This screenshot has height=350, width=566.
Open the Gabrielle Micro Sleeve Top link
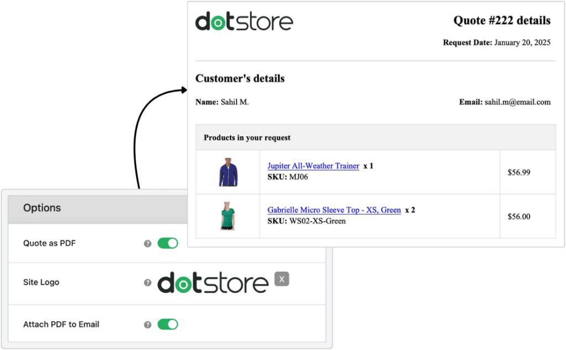coord(334,210)
